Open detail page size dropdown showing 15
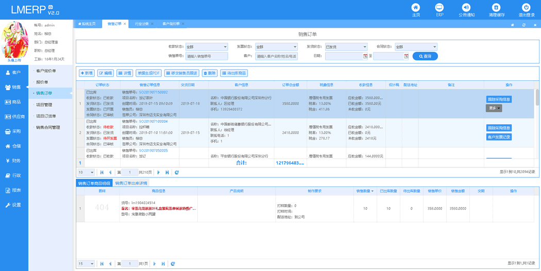Screen dimensions: 541x271 pyautogui.click(x=86, y=263)
